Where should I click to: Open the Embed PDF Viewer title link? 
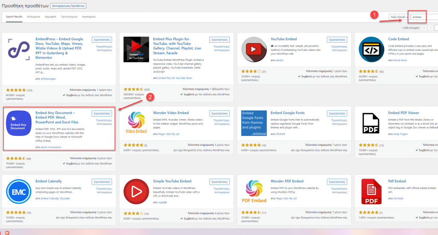403,113
